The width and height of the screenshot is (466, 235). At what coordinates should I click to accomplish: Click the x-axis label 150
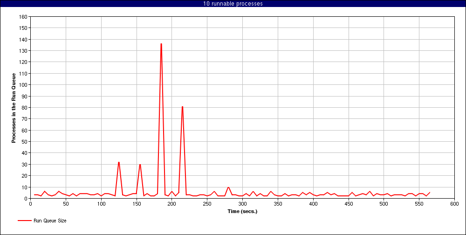pos(137,204)
